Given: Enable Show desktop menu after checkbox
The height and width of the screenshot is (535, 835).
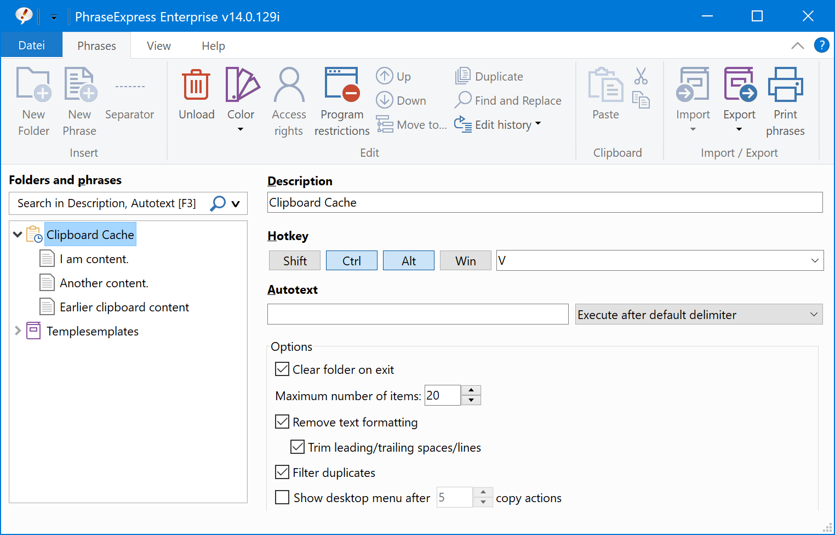Looking at the screenshot, I should point(282,497).
